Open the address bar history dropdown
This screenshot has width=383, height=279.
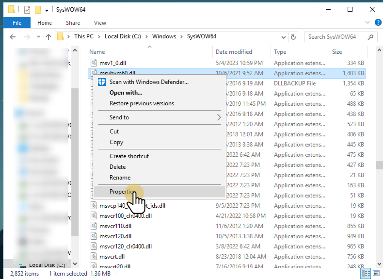tap(283, 37)
